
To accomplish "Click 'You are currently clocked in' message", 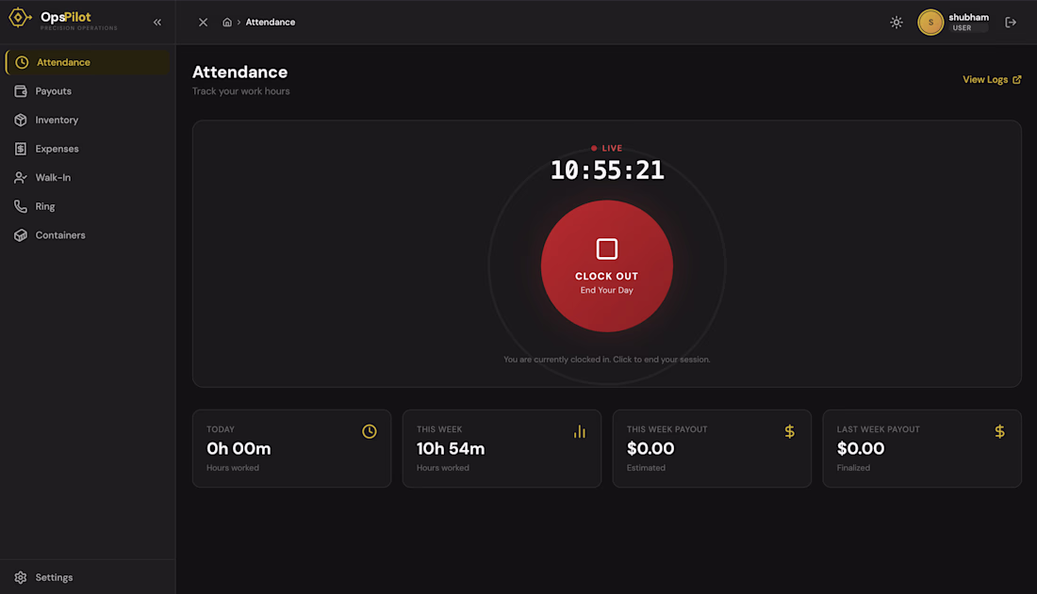I will [606, 360].
